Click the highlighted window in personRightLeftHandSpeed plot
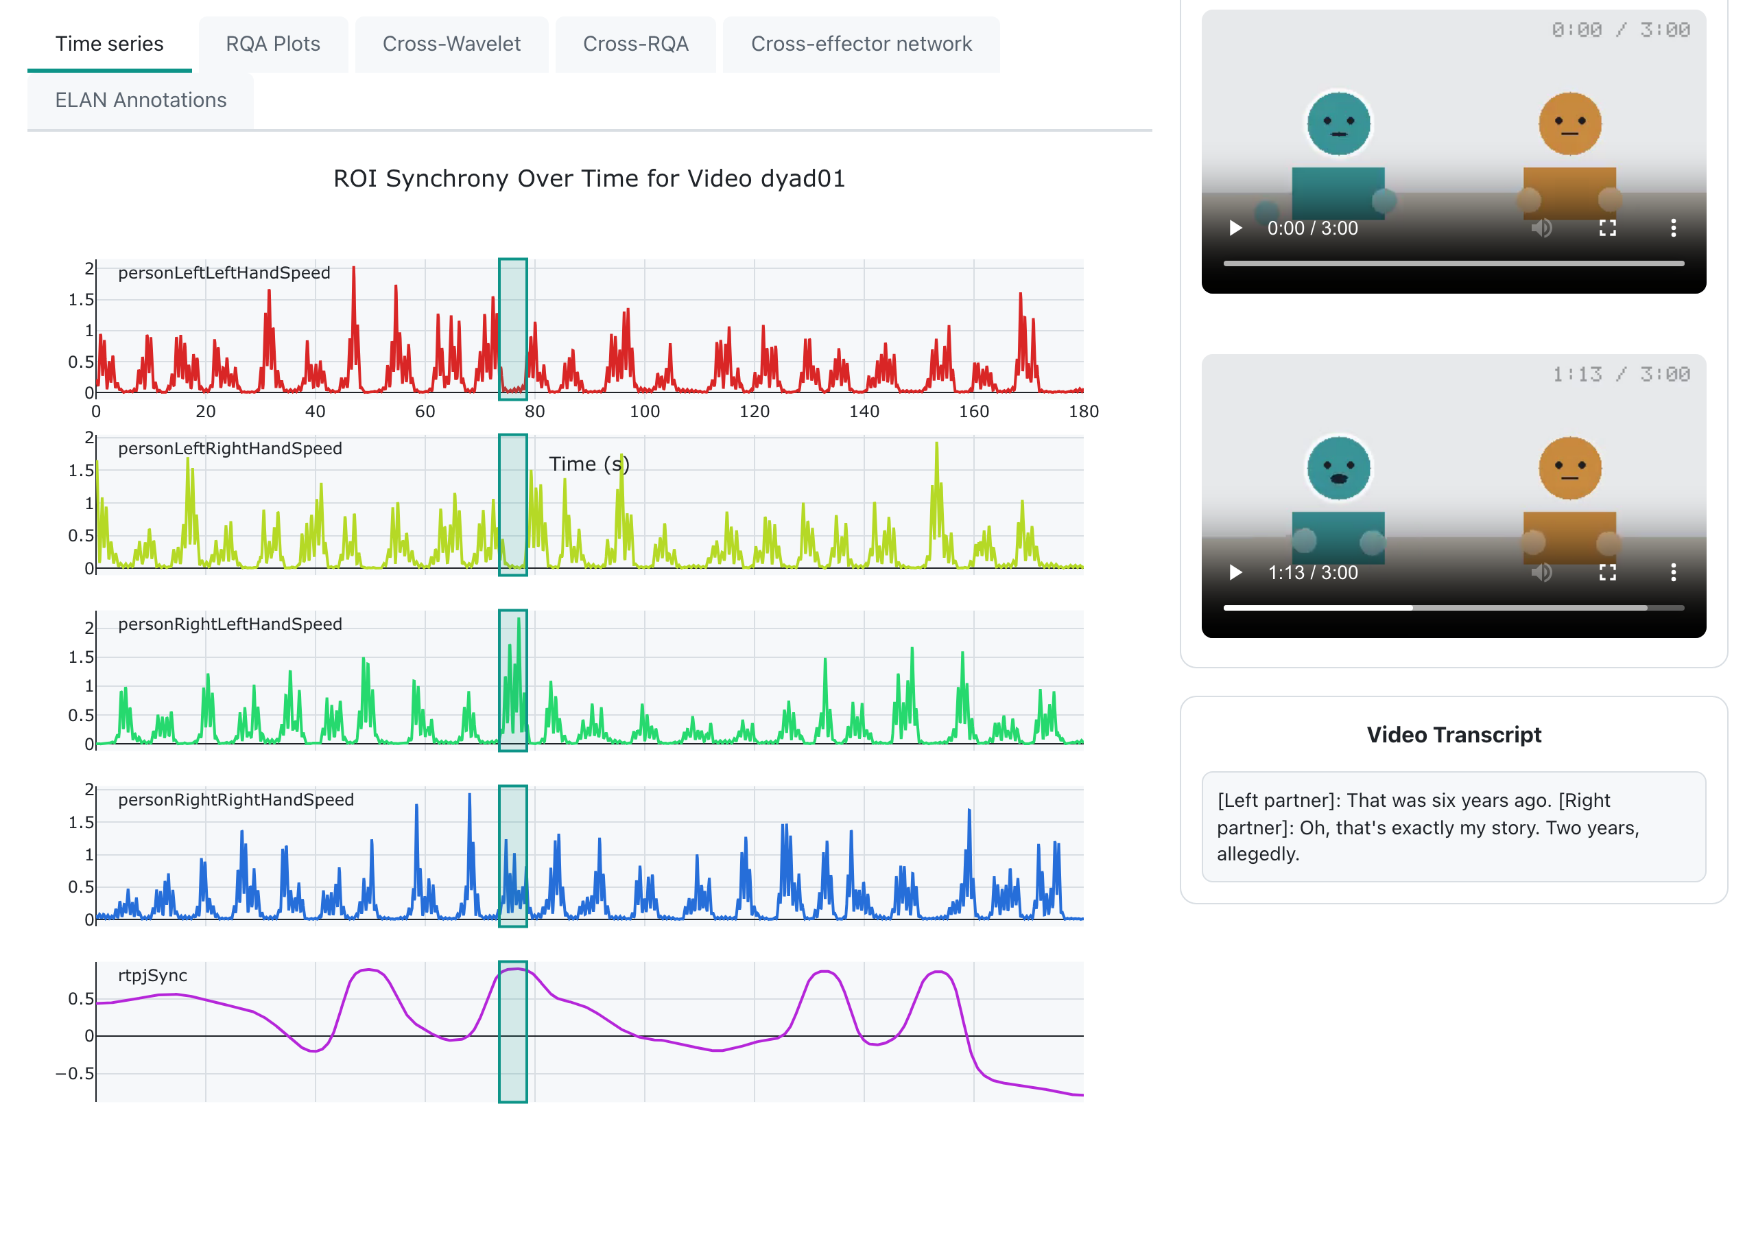This screenshot has width=1756, height=1257. pos(513,681)
